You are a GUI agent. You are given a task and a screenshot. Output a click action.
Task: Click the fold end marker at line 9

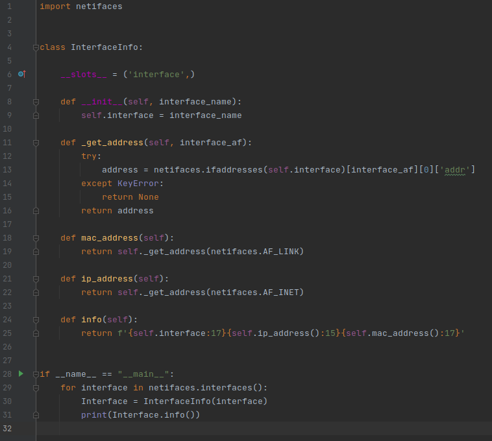tap(36, 115)
